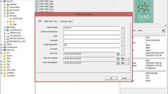The width and height of the screenshot is (168, 94).
Task: Expand the Local Disk (C:) node
Action: pyautogui.click(x=5, y=30)
